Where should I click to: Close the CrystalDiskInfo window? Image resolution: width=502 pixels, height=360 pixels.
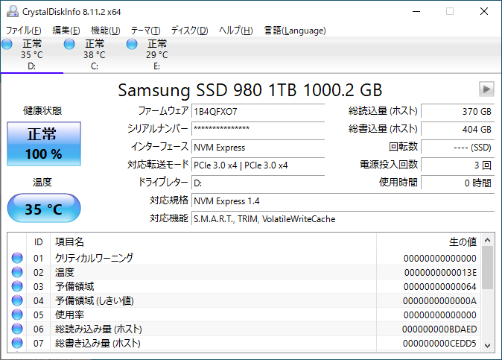[x=484, y=11]
